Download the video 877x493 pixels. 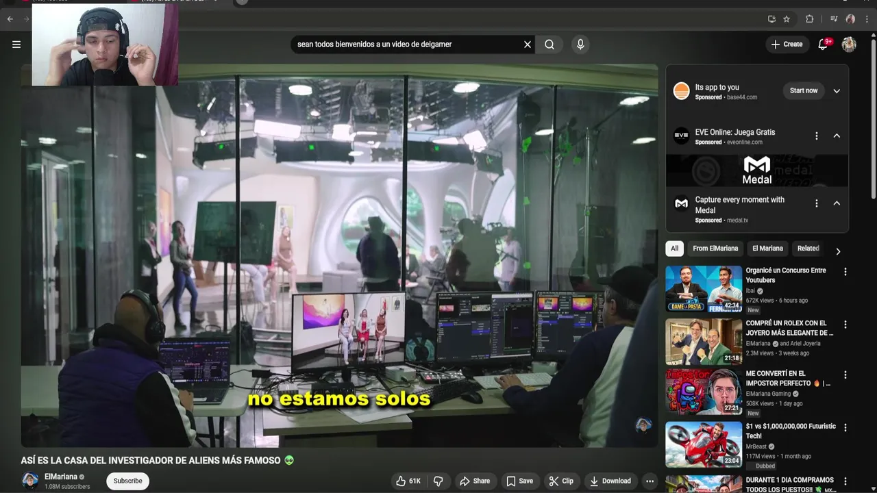click(x=610, y=481)
